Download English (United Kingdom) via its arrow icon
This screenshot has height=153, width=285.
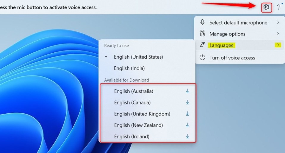click(x=187, y=114)
